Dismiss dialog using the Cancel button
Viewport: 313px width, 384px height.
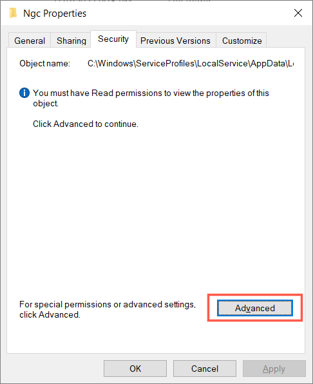pyautogui.click(x=205, y=369)
